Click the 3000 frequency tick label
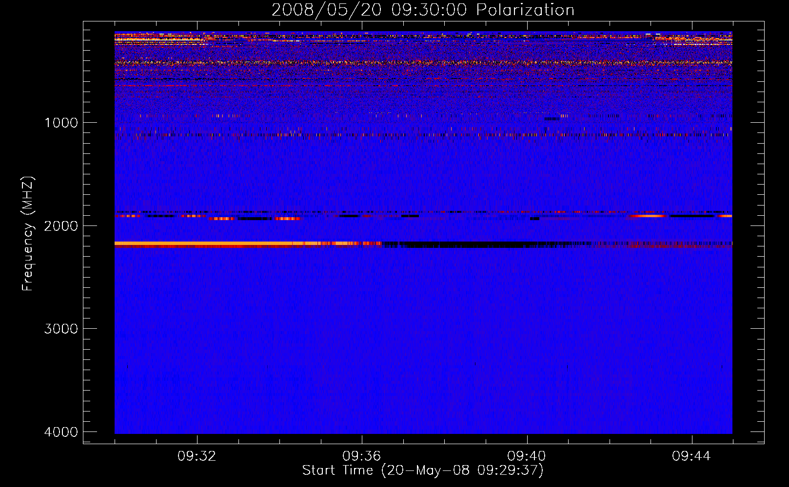The height and width of the screenshot is (487, 789). (x=61, y=329)
